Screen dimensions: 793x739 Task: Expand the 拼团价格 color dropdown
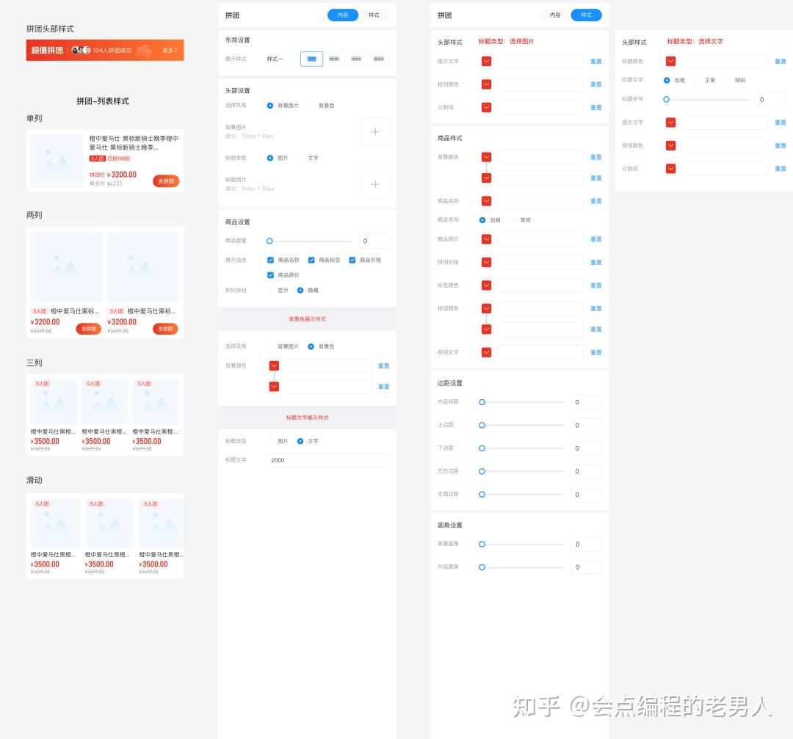(486, 262)
